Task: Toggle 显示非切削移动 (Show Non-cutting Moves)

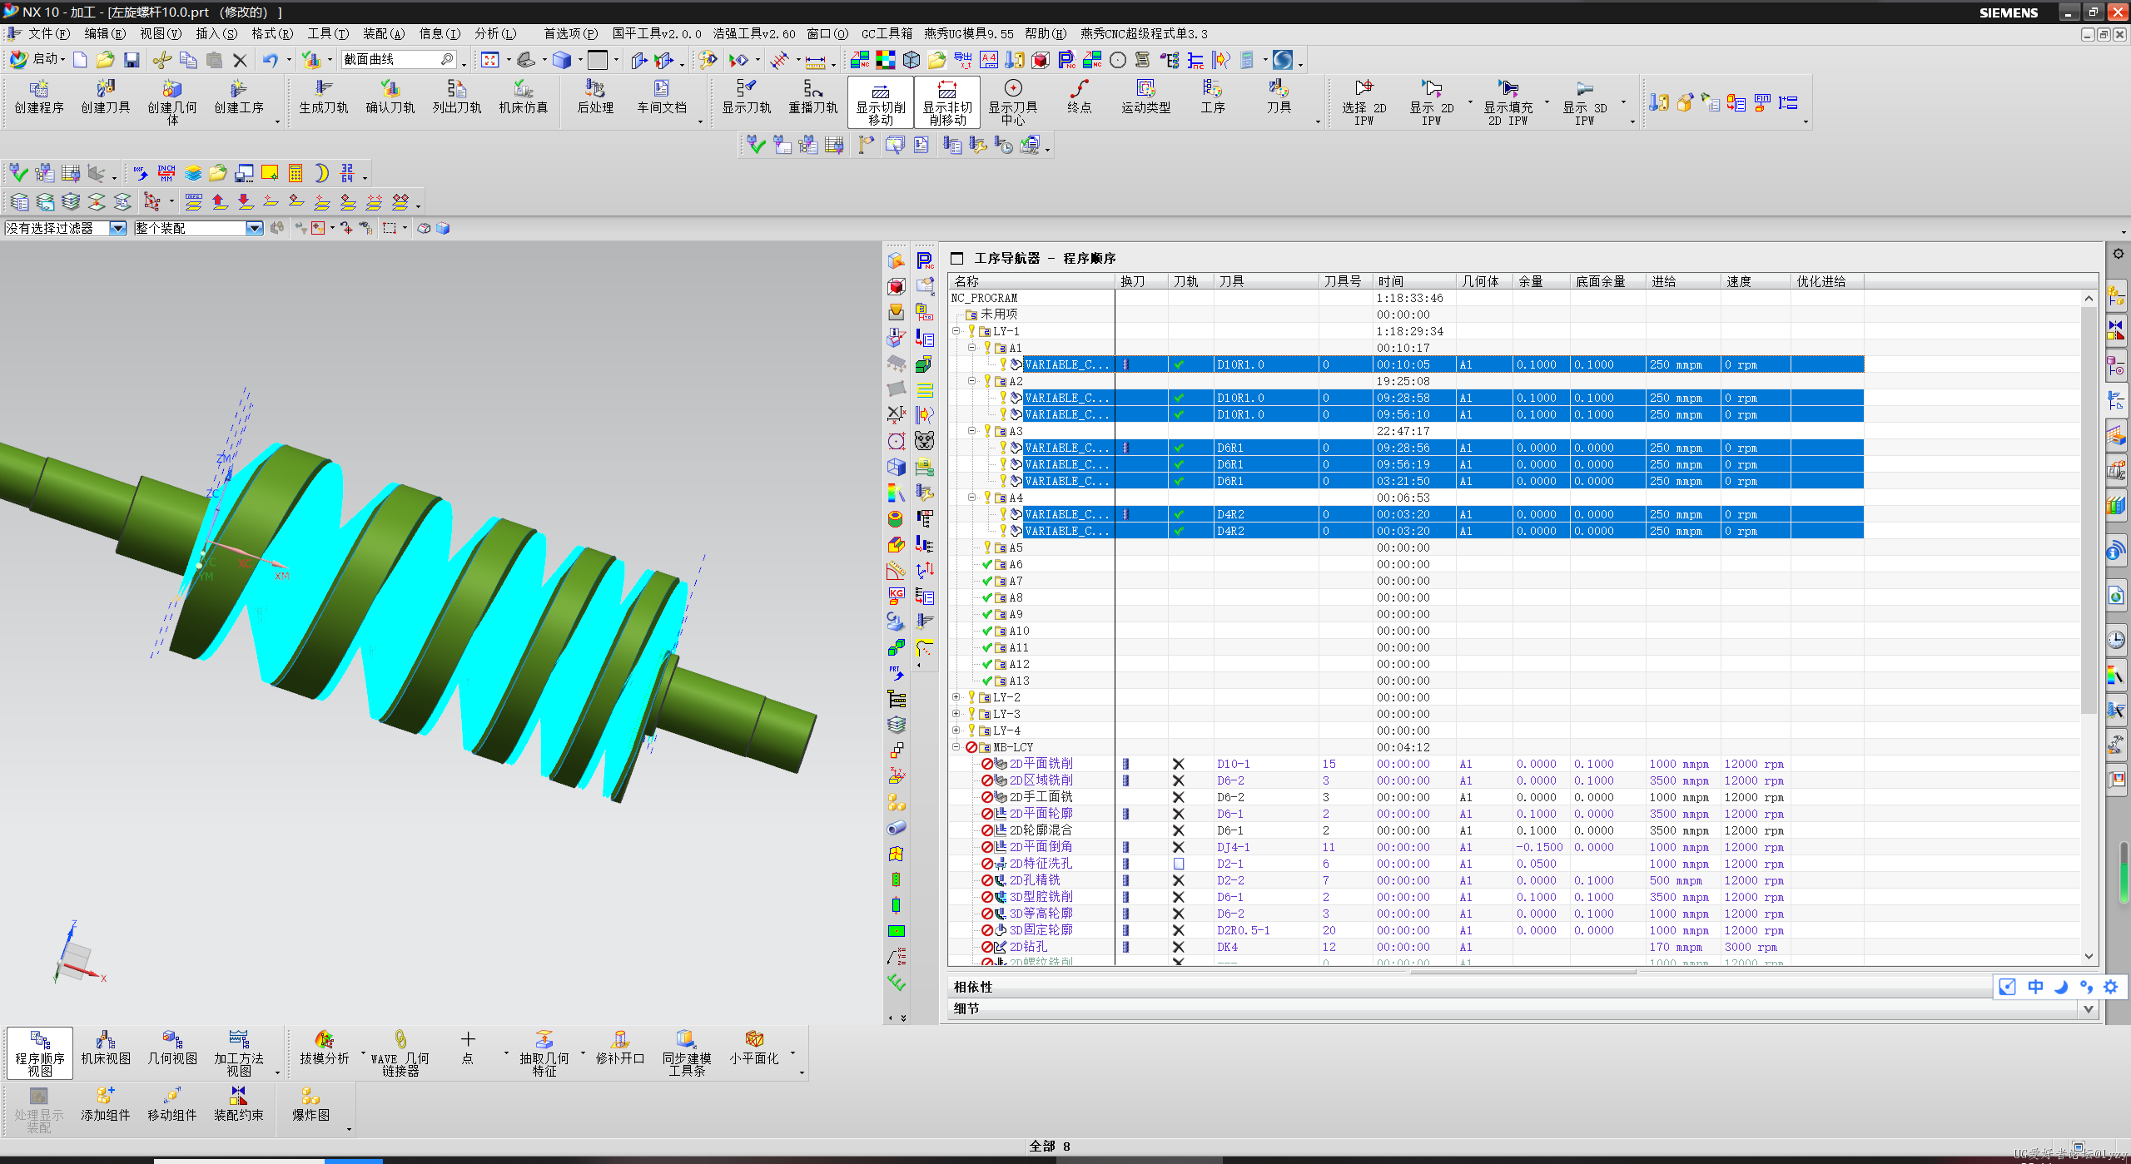Action: click(947, 102)
